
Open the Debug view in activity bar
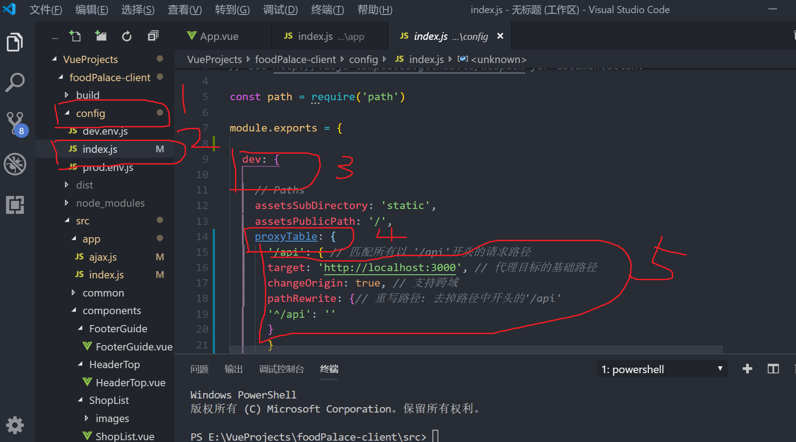tap(15, 164)
